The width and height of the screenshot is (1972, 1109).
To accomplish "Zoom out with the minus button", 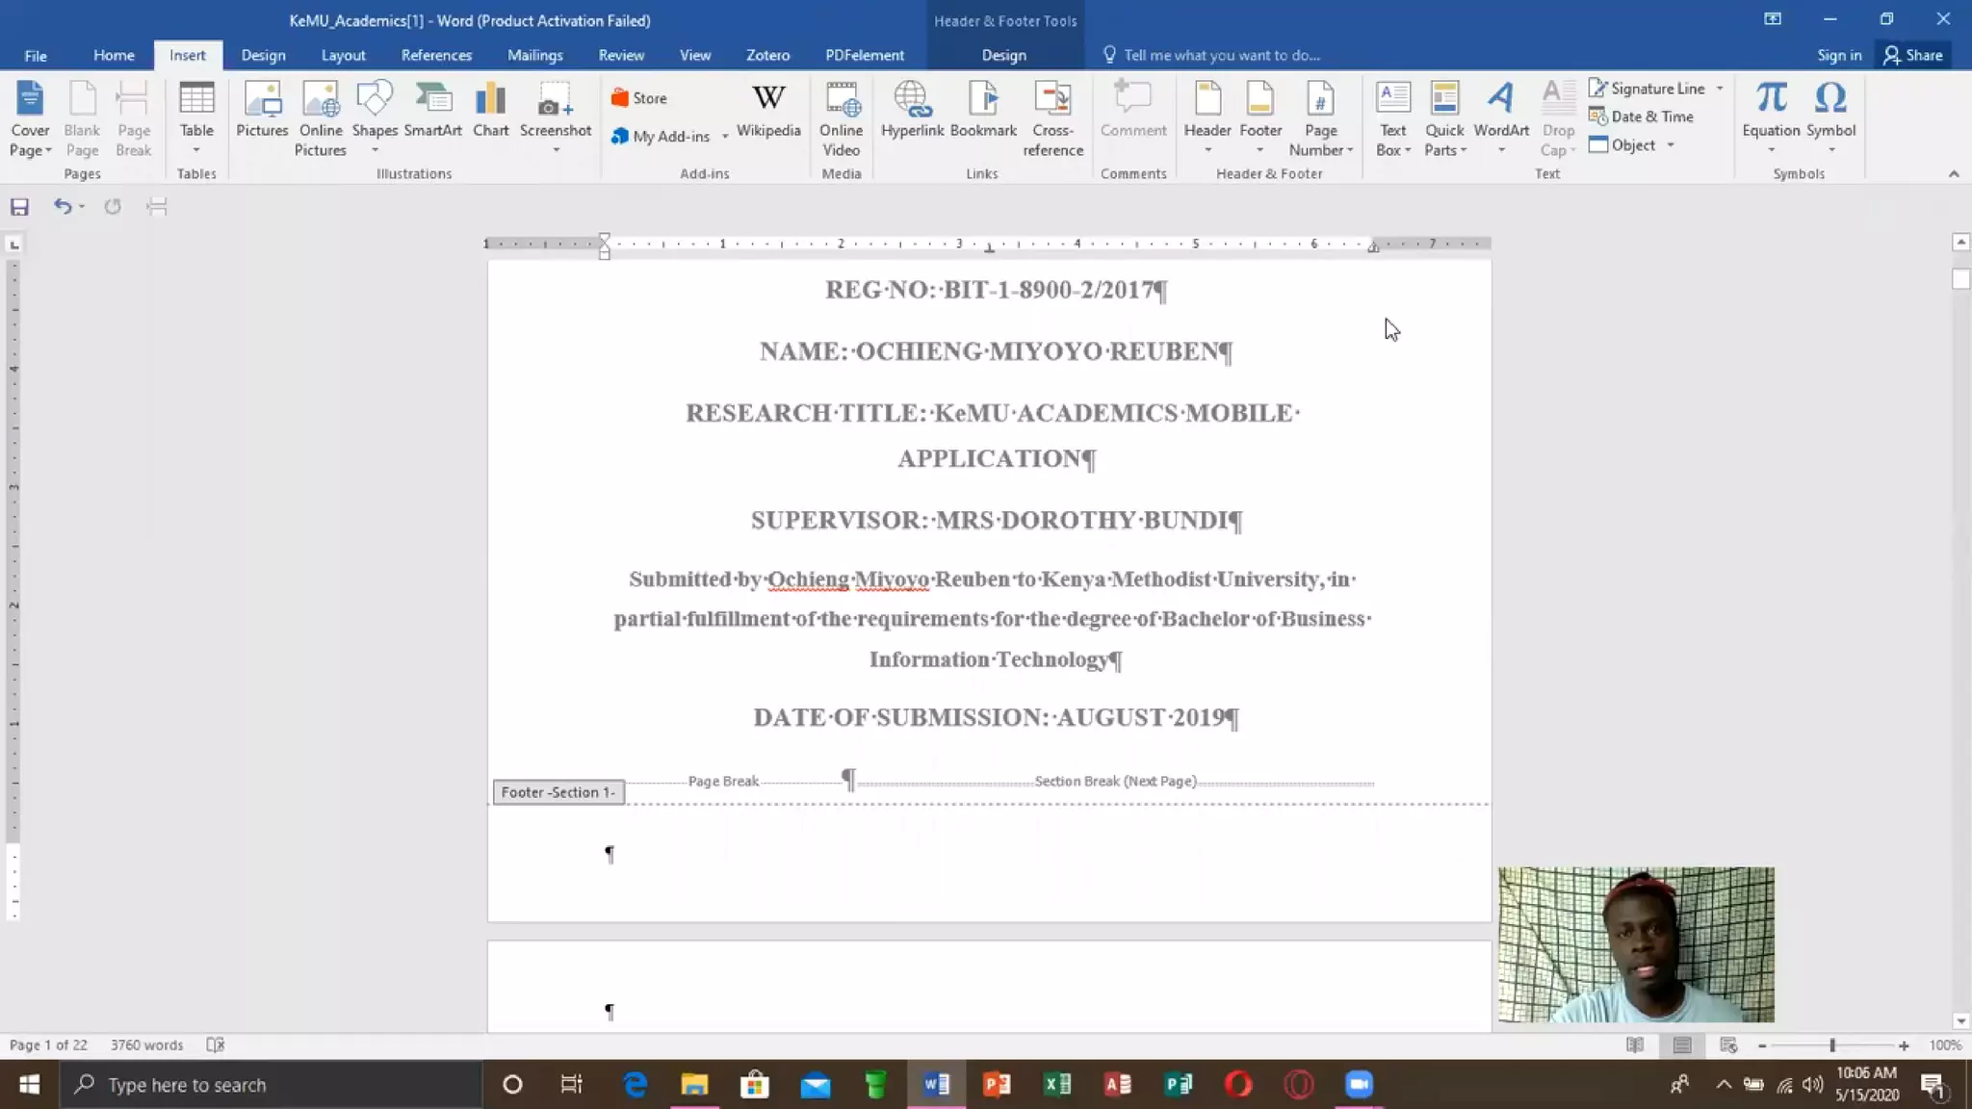I will (1762, 1045).
